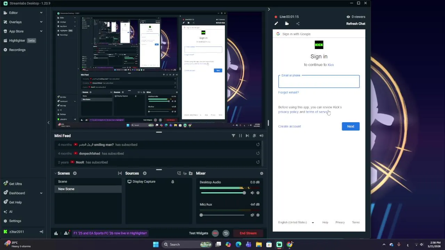Click the Highlighter announcement banner

110,233
